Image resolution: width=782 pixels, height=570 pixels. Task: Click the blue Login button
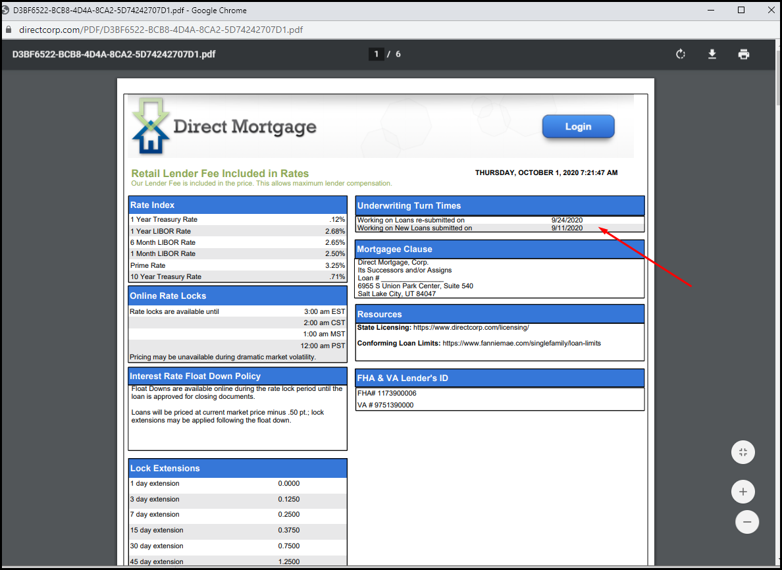(x=578, y=126)
